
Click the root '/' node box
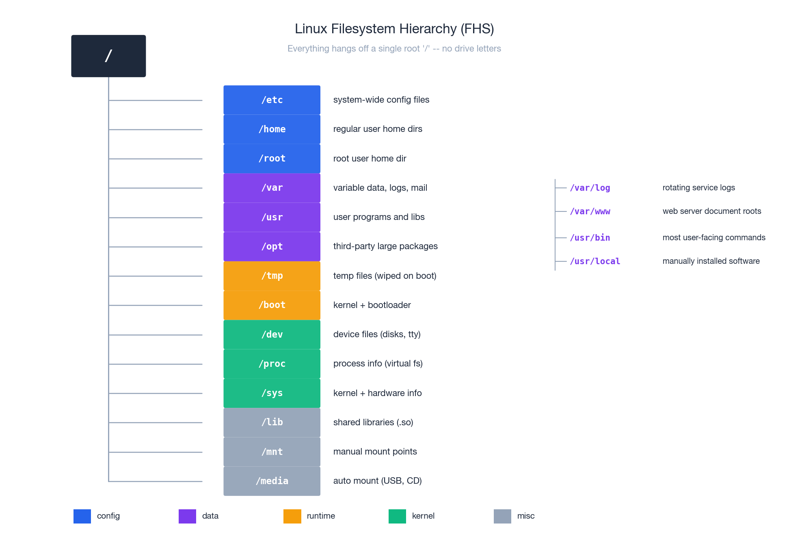(108, 56)
